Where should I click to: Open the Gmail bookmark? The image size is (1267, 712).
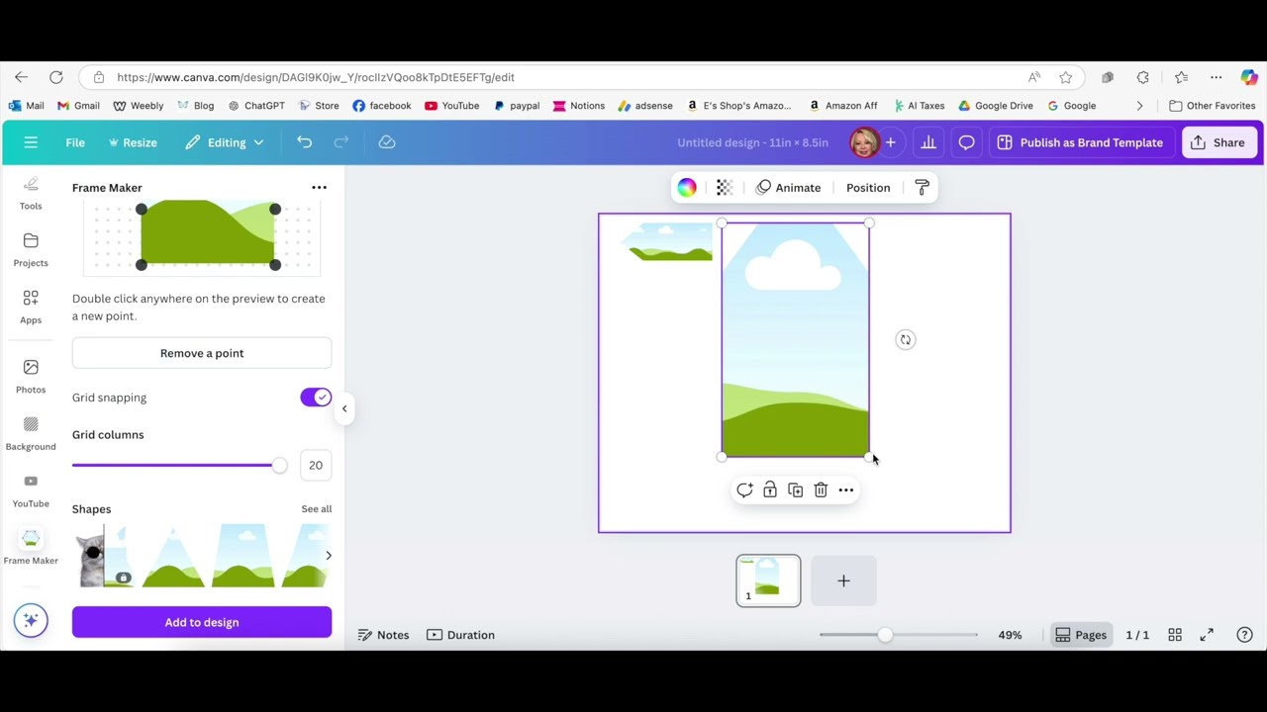coord(78,106)
